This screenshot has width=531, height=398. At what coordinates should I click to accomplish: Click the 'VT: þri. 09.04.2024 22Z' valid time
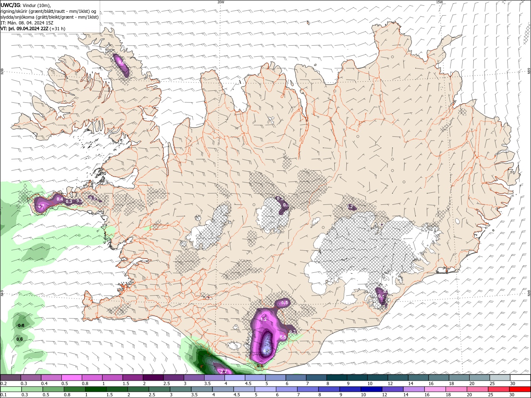point(24,29)
